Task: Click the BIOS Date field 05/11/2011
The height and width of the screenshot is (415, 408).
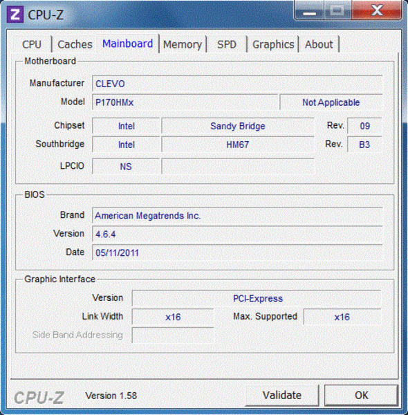Action: point(237,252)
